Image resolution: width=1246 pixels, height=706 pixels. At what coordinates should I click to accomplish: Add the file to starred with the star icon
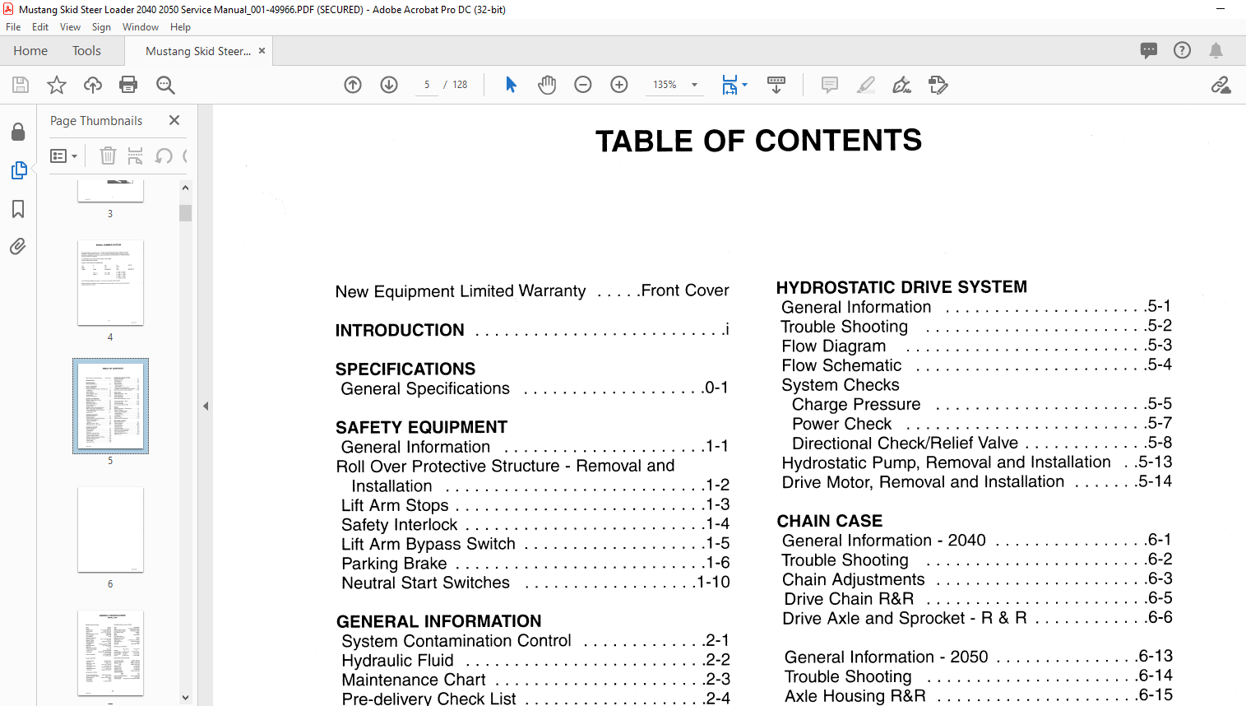coord(57,85)
